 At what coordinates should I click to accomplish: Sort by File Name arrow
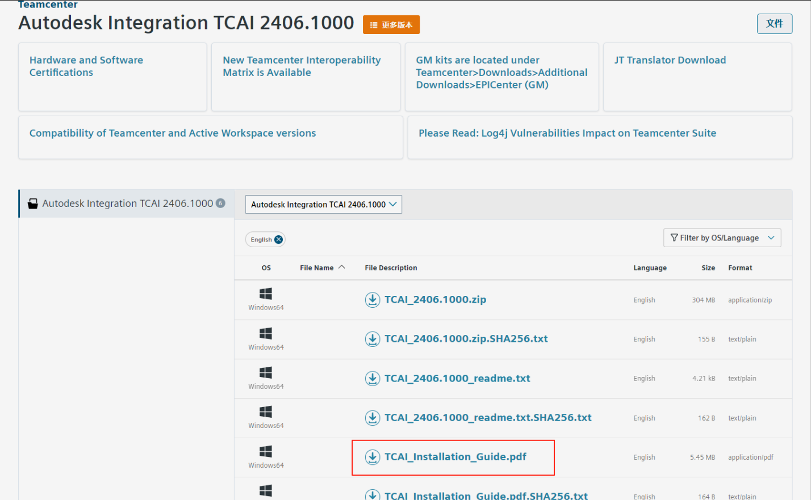pyautogui.click(x=341, y=267)
